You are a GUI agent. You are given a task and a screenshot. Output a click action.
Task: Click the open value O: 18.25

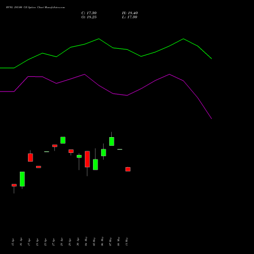[89, 17]
